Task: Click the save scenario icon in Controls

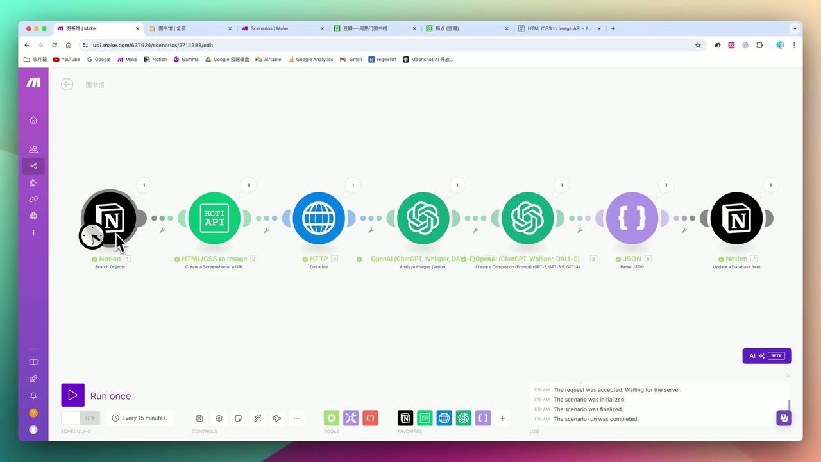Action: coord(199,418)
